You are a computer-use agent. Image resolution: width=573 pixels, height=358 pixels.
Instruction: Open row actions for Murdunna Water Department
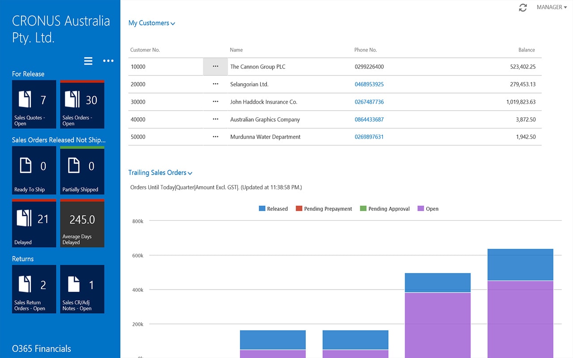click(215, 137)
